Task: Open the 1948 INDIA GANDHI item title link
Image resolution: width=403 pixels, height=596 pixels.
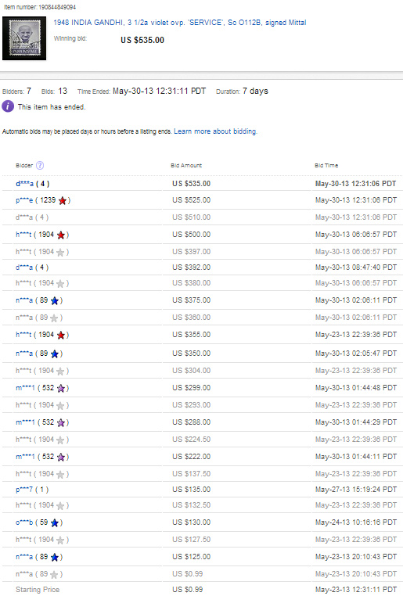Action: tap(180, 23)
